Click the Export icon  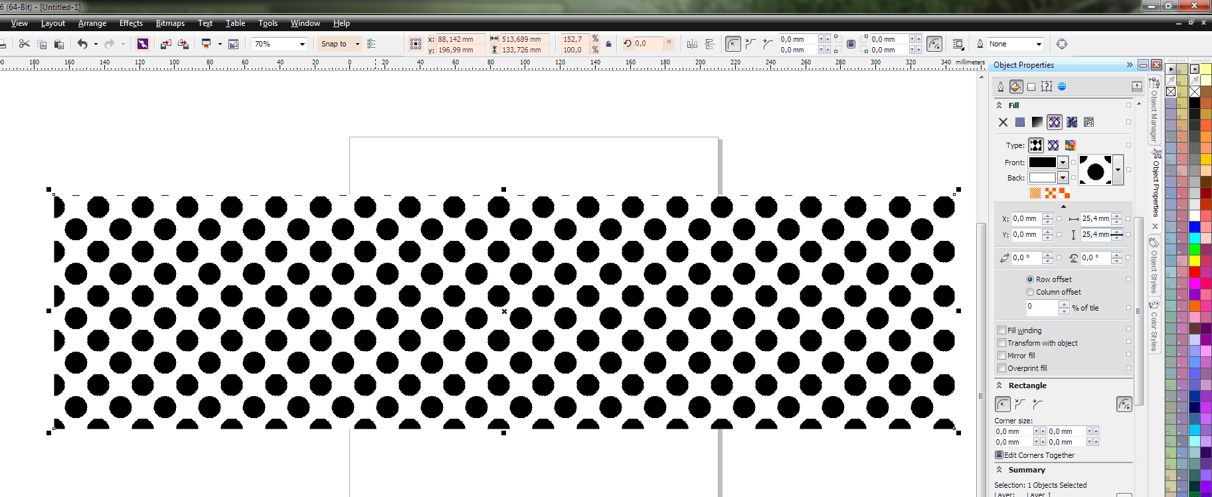point(183,44)
